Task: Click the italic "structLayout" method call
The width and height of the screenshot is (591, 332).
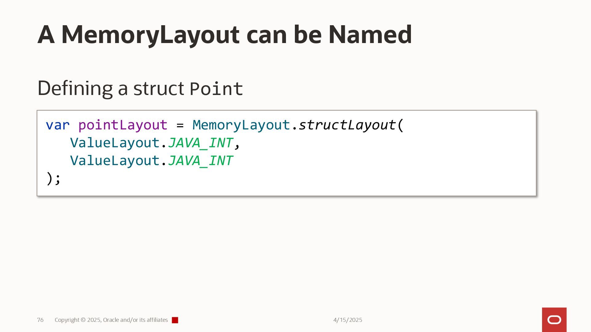Action: coord(347,125)
